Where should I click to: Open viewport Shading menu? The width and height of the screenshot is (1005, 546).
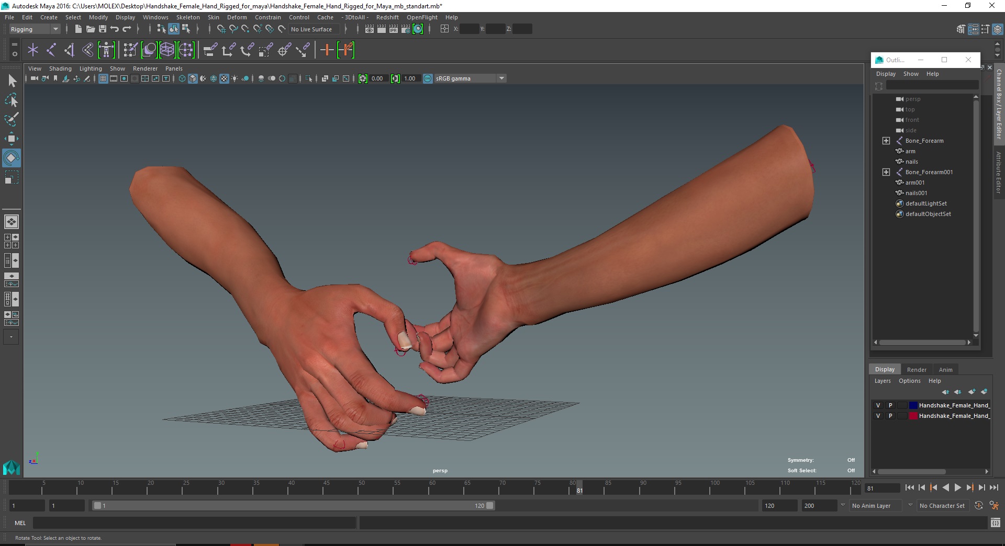point(60,69)
